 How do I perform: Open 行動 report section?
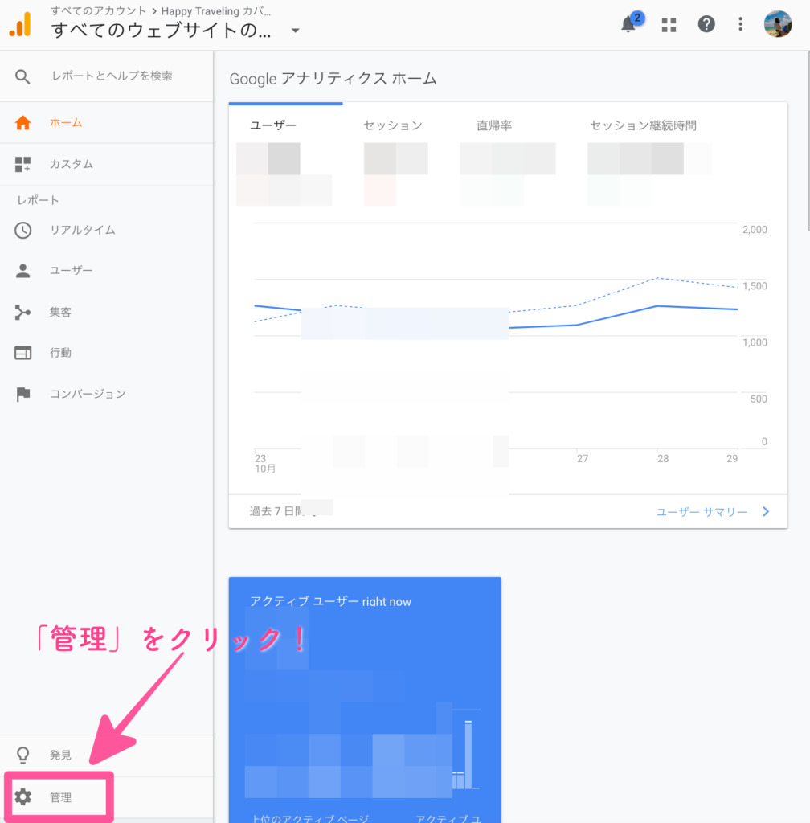point(107,353)
